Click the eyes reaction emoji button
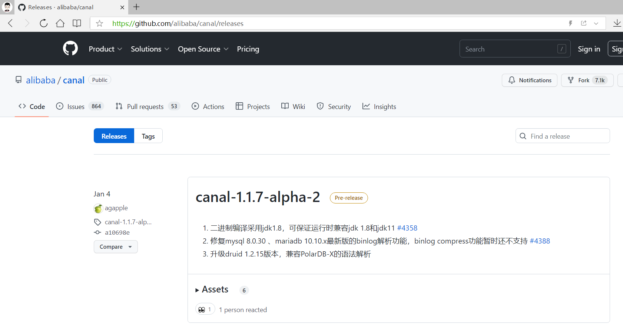The image size is (623, 331). click(x=205, y=309)
